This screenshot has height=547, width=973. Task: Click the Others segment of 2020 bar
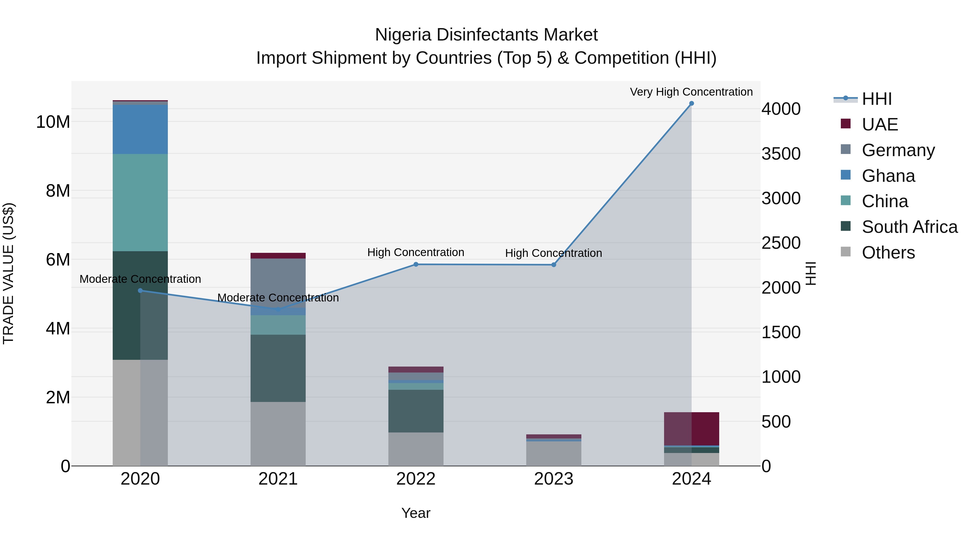[140, 412]
